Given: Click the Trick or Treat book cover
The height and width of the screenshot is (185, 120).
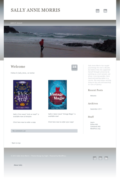Looking at the screenshot, I should (22, 95).
